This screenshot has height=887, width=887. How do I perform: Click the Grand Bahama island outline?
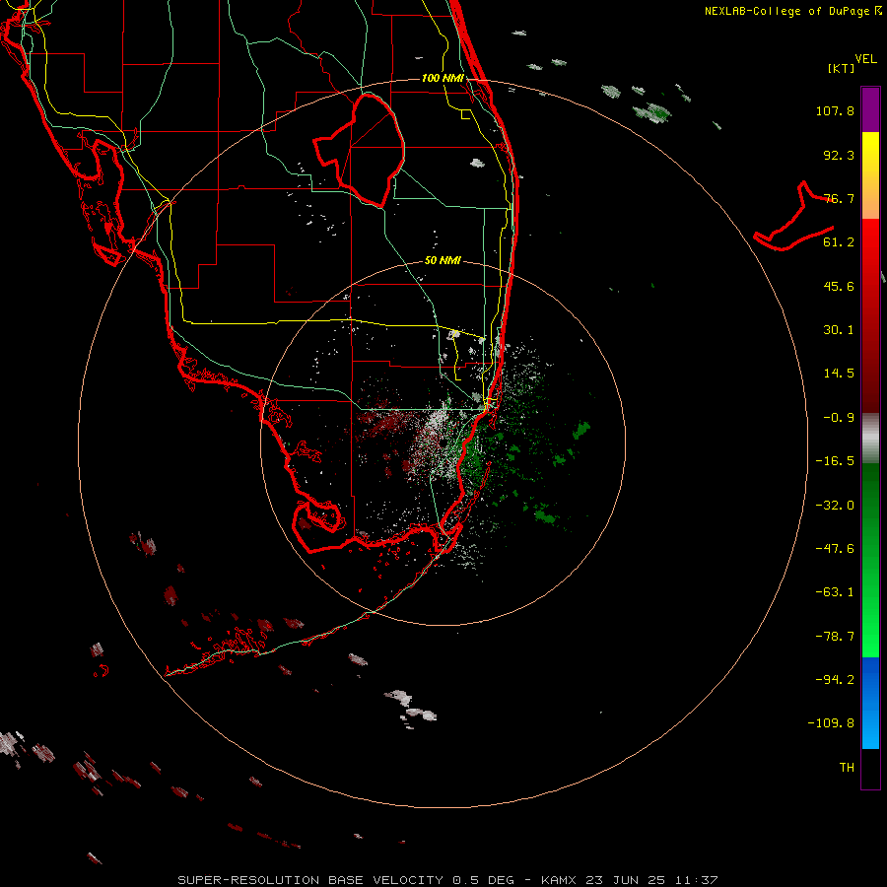click(794, 218)
